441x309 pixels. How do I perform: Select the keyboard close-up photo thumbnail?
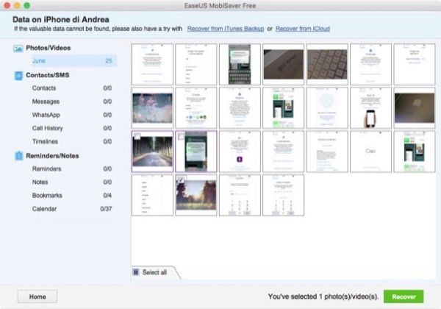point(327,65)
